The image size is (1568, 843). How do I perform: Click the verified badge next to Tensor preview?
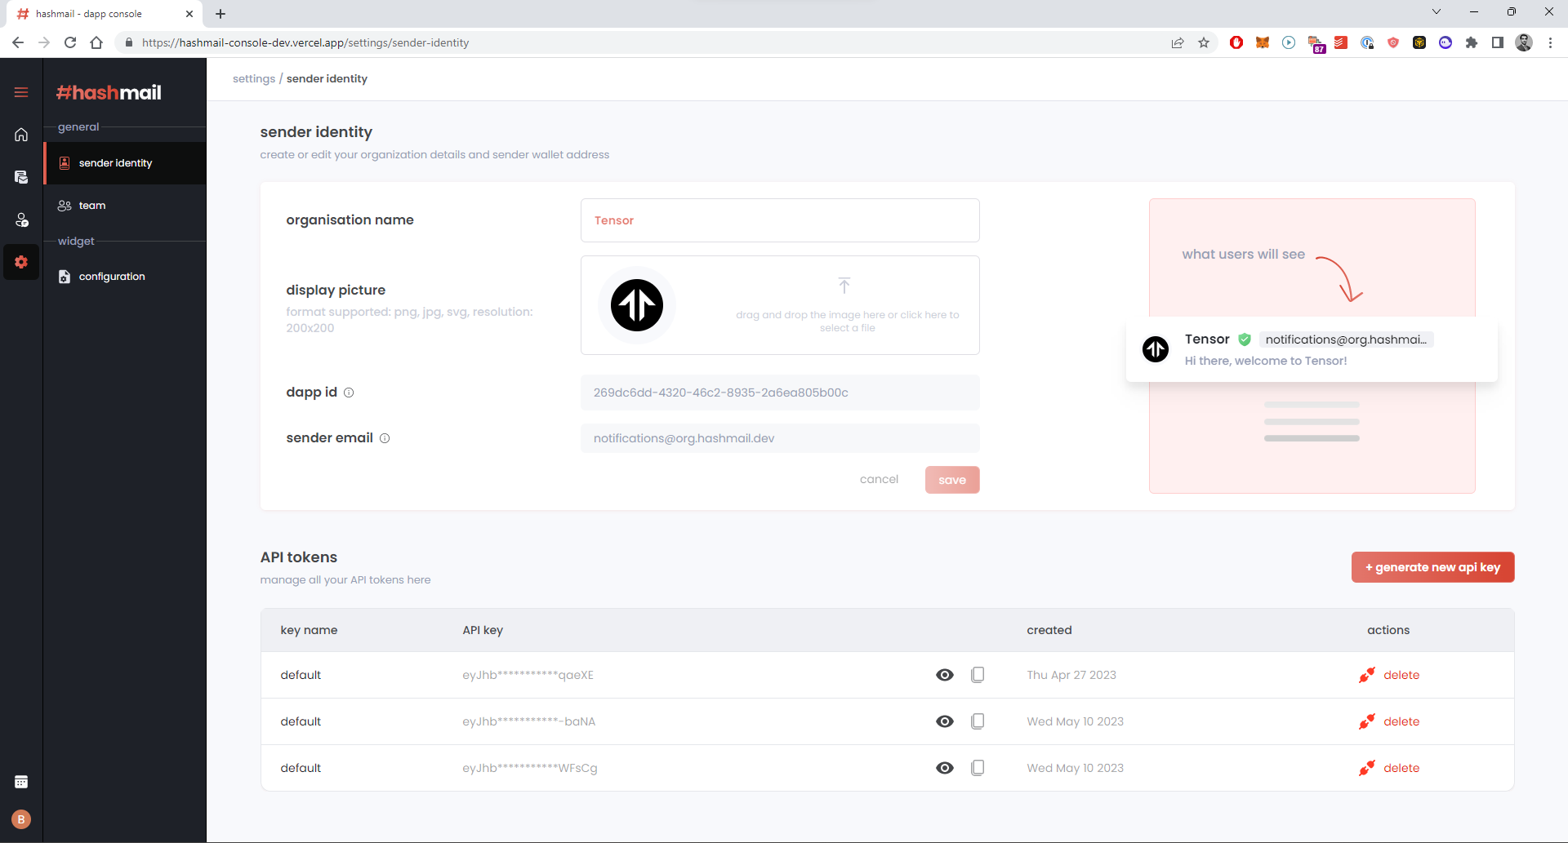1245,339
